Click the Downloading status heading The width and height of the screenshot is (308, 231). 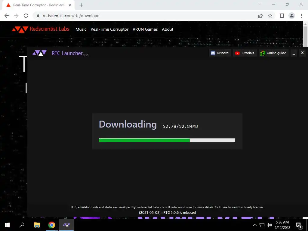[128, 124]
